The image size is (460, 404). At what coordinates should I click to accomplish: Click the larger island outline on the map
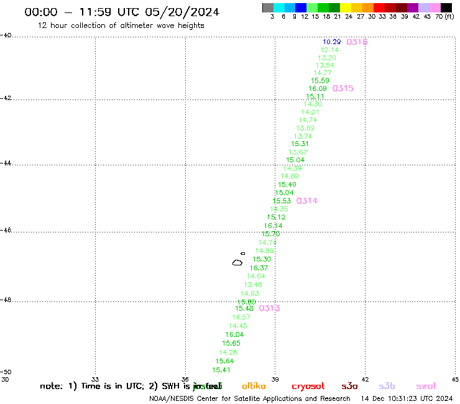tap(237, 262)
